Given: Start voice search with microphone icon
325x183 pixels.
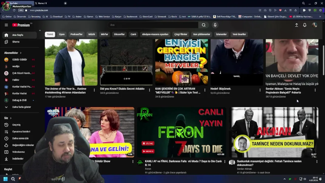Looking at the screenshot, I should [215, 25].
